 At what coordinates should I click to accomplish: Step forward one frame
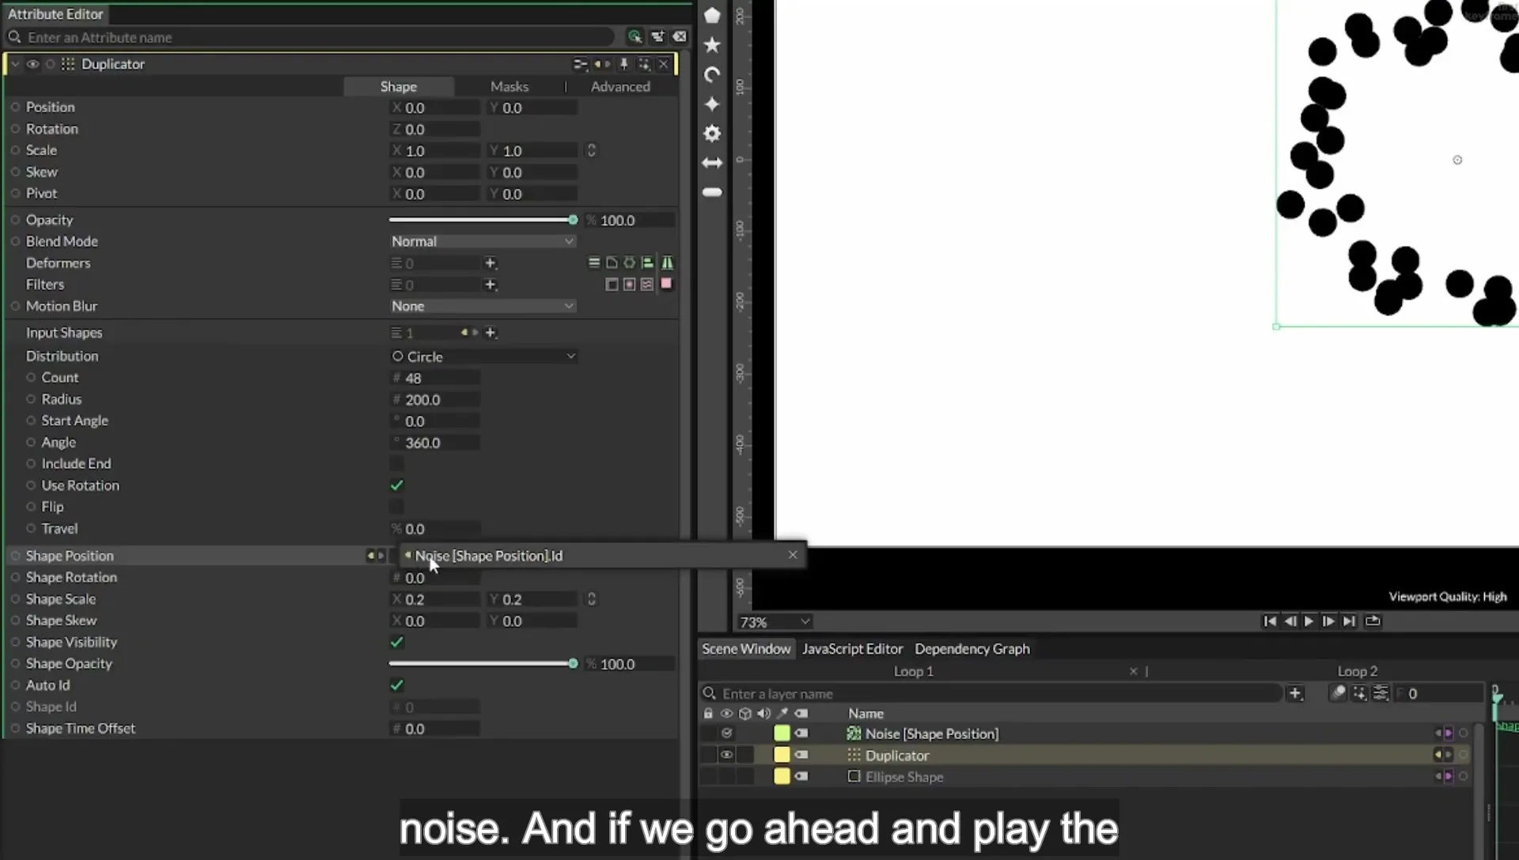(1328, 621)
